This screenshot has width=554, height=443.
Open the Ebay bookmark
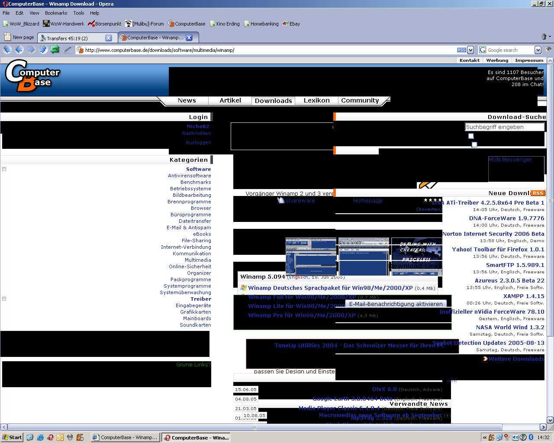291,24
